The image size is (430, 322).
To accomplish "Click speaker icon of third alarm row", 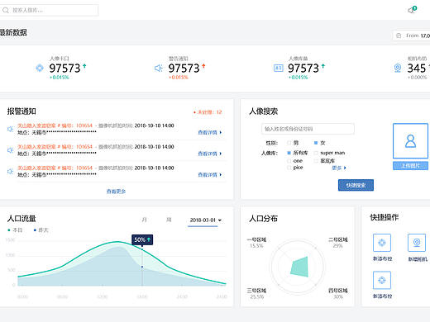I will (10, 171).
